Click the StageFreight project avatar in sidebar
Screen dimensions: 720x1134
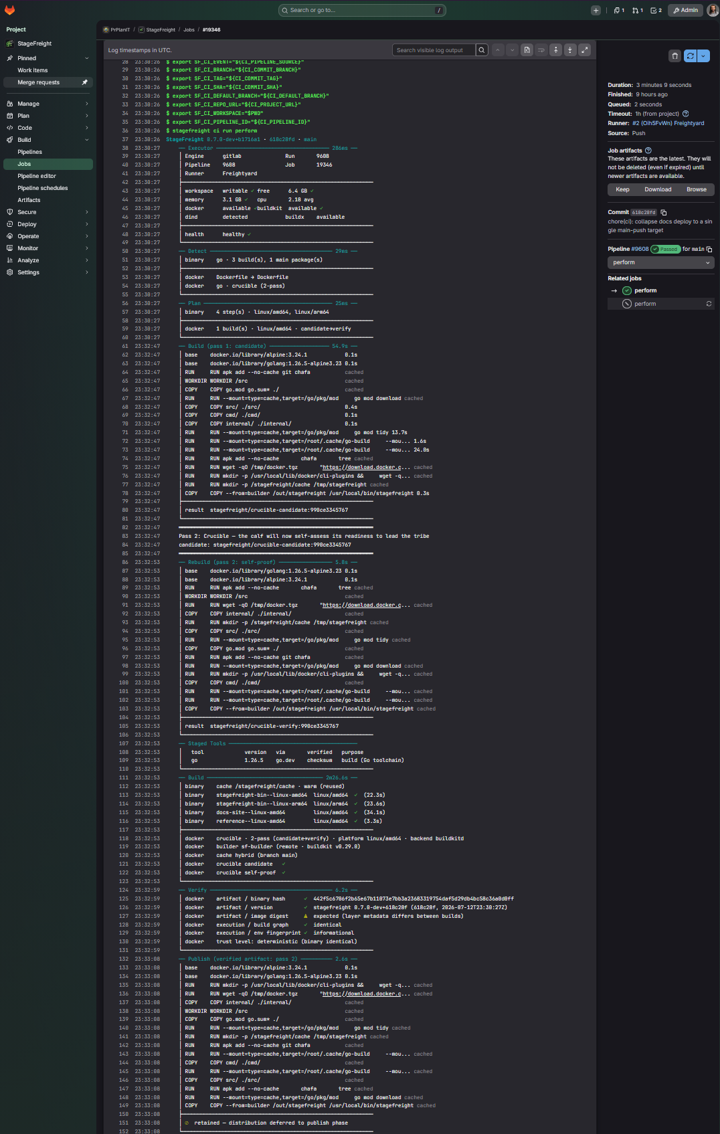[x=9, y=43]
